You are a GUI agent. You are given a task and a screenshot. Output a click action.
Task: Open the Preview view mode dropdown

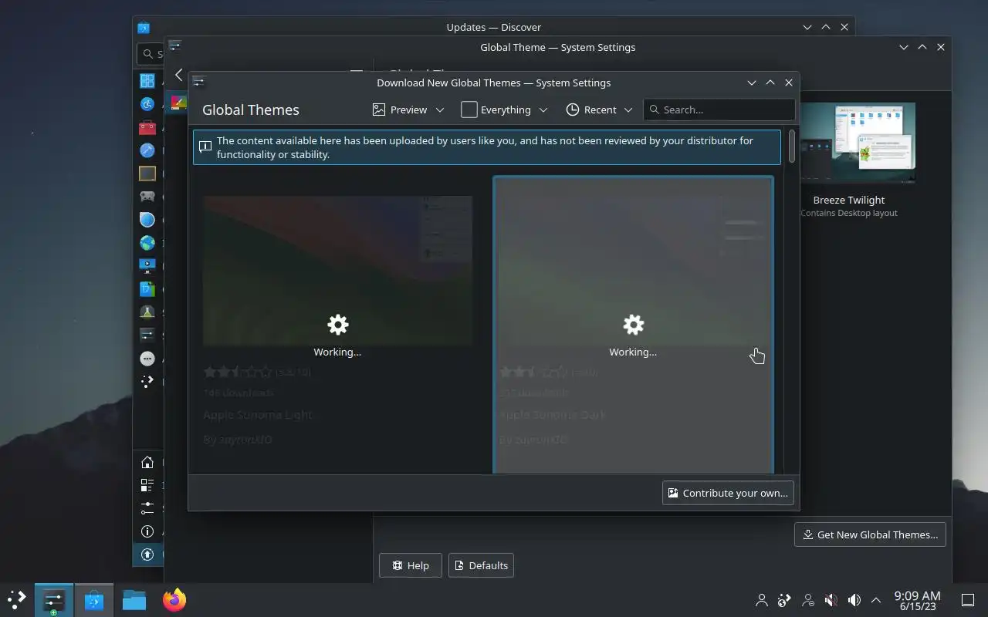408,110
